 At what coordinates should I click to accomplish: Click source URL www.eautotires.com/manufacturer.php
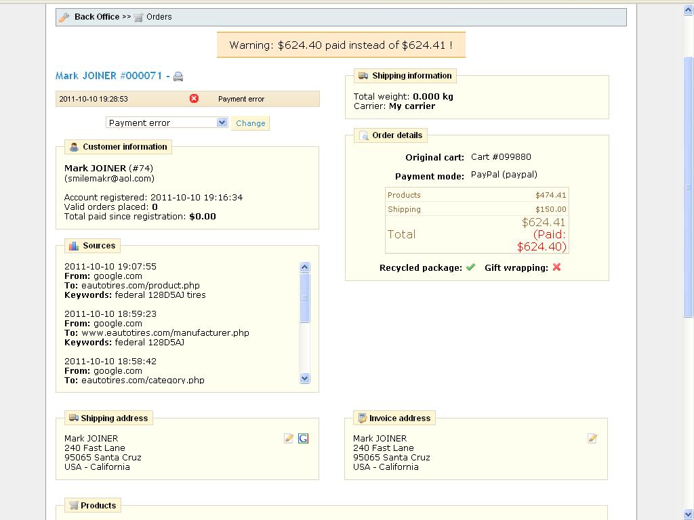pos(165,333)
